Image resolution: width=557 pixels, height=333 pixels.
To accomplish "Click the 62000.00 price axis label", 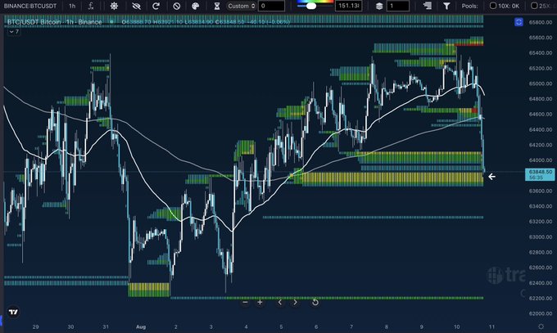I will (541, 313).
